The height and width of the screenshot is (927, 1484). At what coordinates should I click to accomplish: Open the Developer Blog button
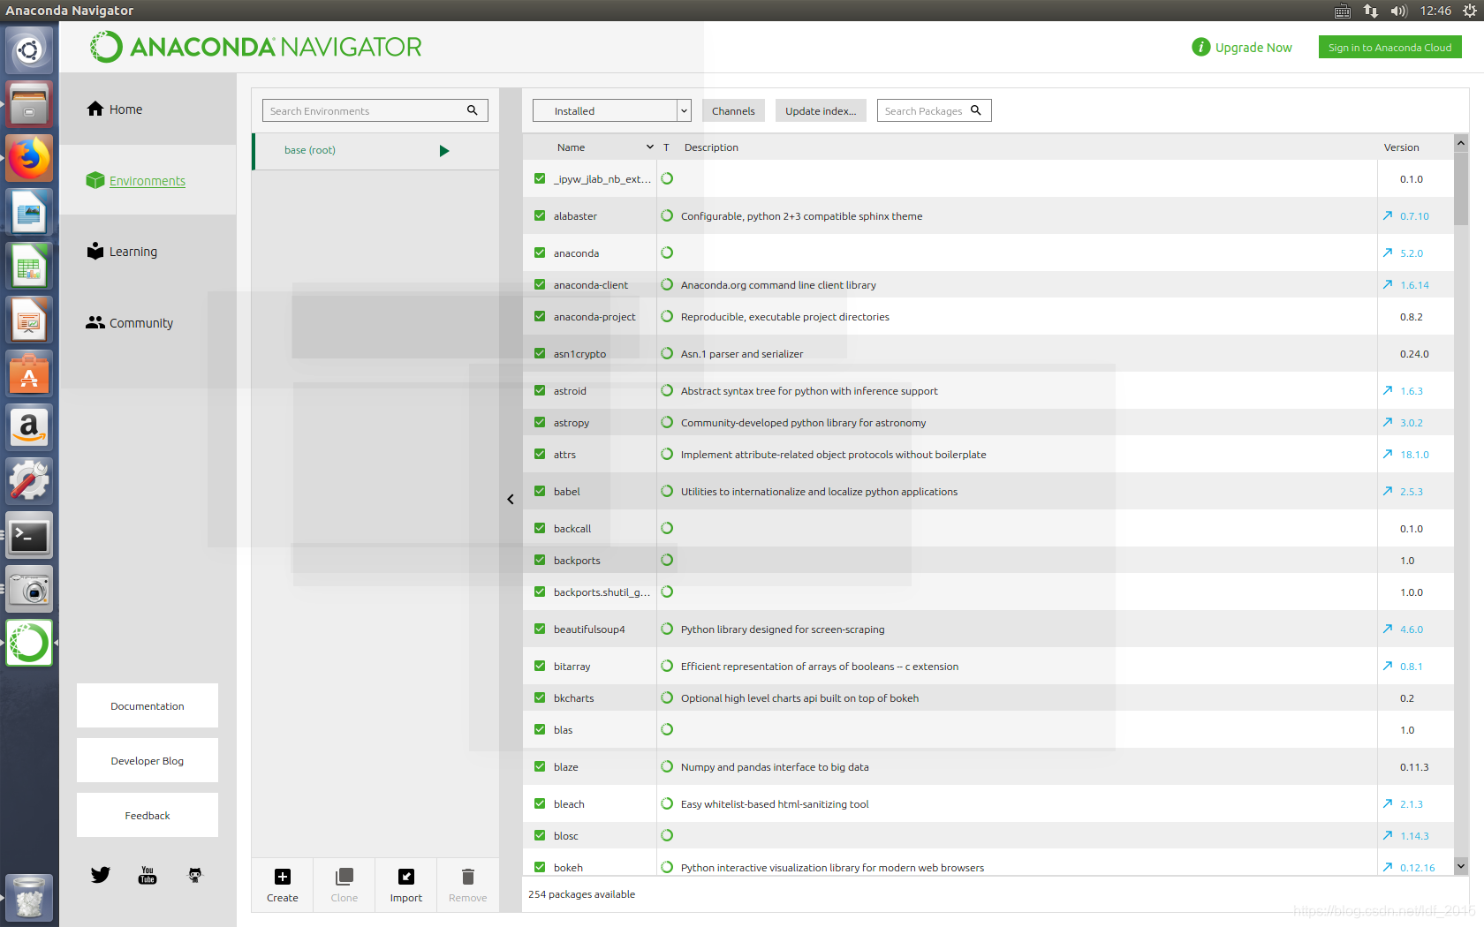[x=148, y=760]
